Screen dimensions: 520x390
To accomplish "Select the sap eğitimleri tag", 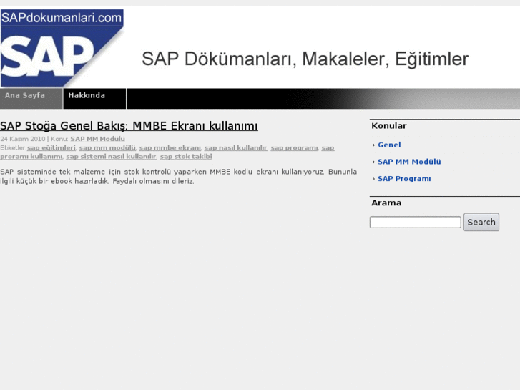I will coord(51,147).
